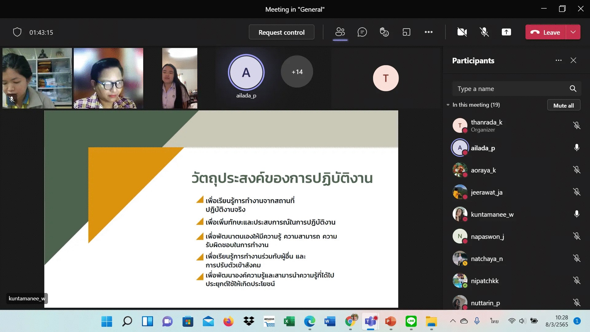Open the breakout rooms icon
590x332 pixels.
click(x=406, y=32)
